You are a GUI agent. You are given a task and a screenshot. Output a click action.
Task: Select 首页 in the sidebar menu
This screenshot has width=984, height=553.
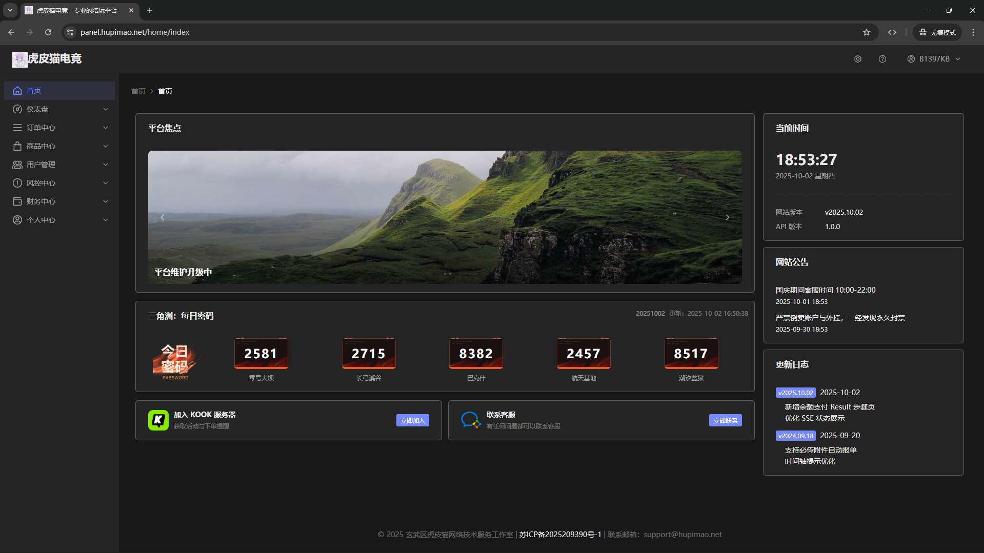click(59, 91)
